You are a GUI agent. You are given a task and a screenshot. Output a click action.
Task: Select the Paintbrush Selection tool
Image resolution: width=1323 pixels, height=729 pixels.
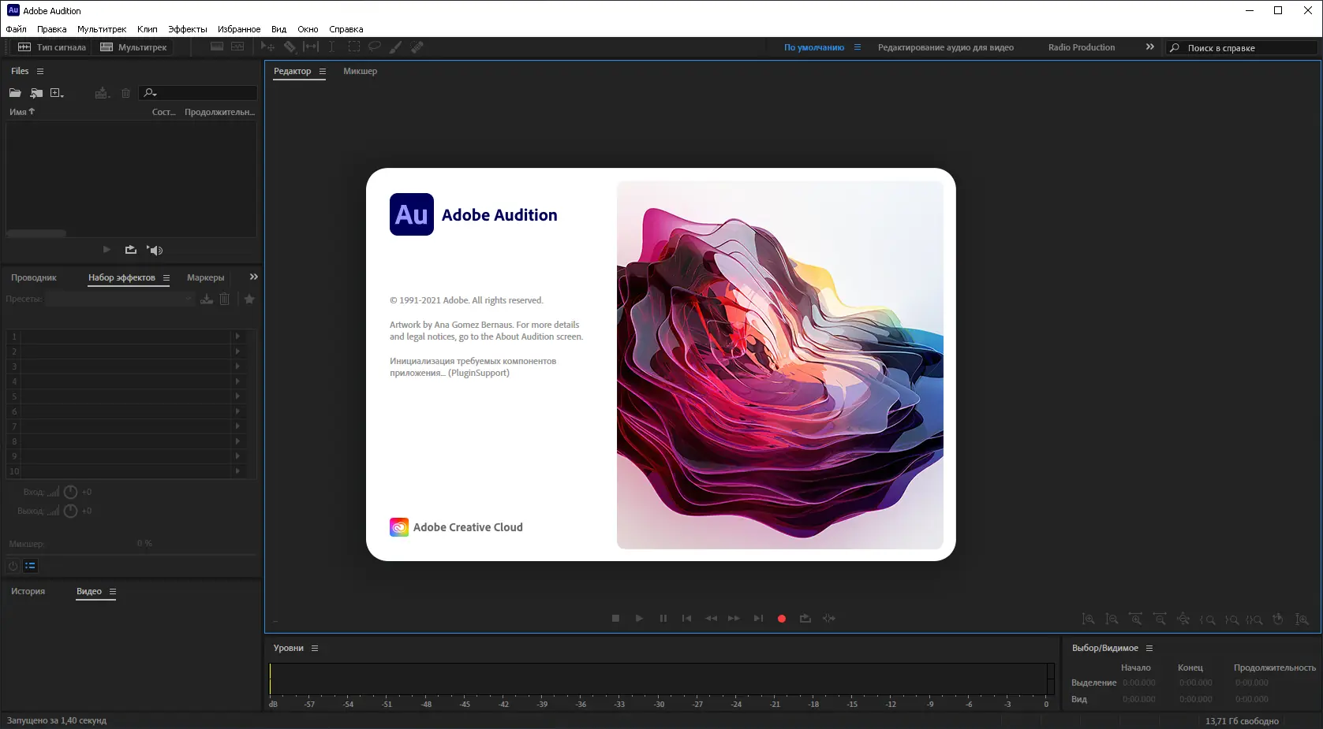point(395,47)
